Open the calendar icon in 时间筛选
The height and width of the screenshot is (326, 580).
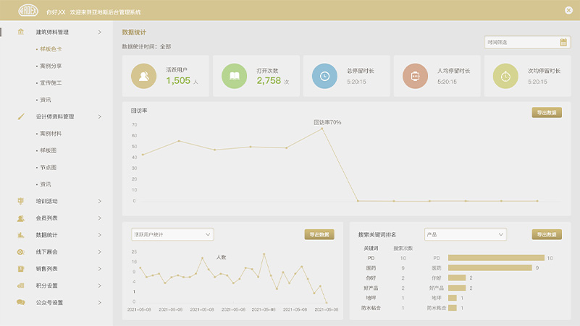pyautogui.click(x=563, y=43)
